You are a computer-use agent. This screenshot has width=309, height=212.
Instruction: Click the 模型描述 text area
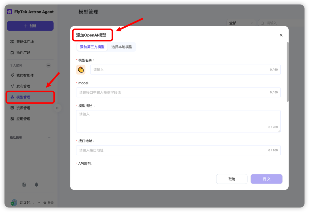click(x=178, y=121)
